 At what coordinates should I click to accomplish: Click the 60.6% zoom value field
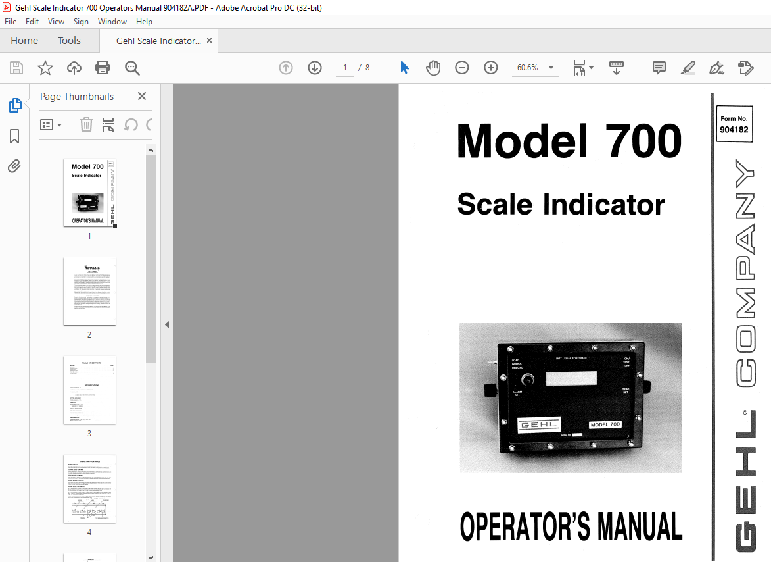[x=528, y=68]
